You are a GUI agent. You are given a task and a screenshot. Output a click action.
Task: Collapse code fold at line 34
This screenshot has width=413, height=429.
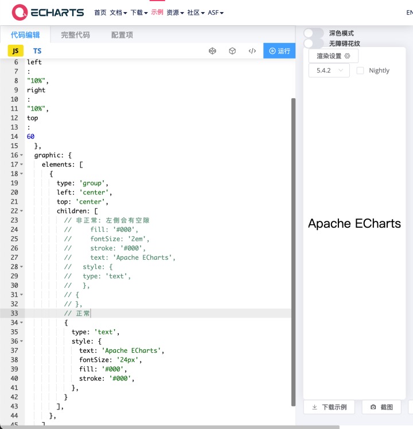click(x=21, y=322)
